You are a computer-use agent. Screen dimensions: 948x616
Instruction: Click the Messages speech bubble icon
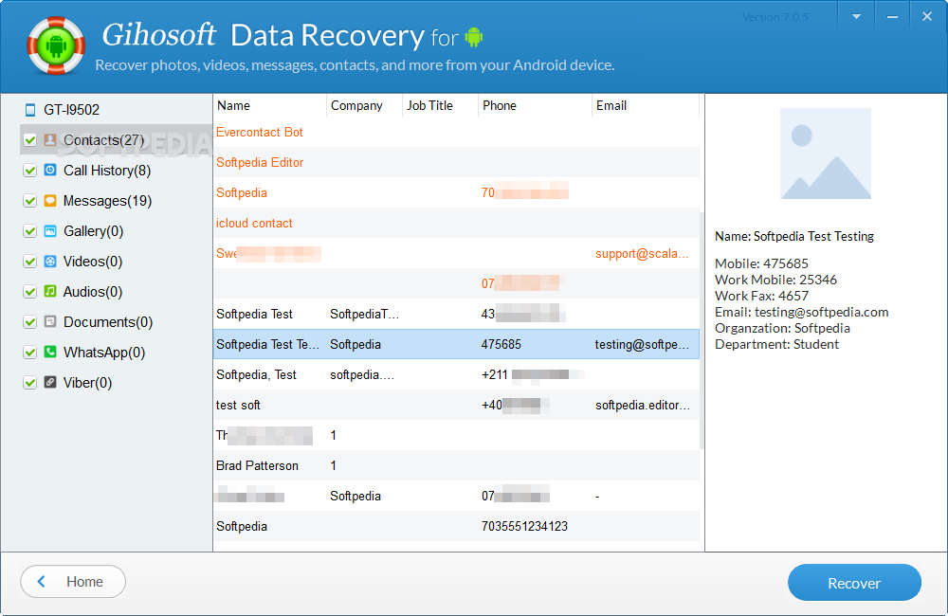click(50, 200)
